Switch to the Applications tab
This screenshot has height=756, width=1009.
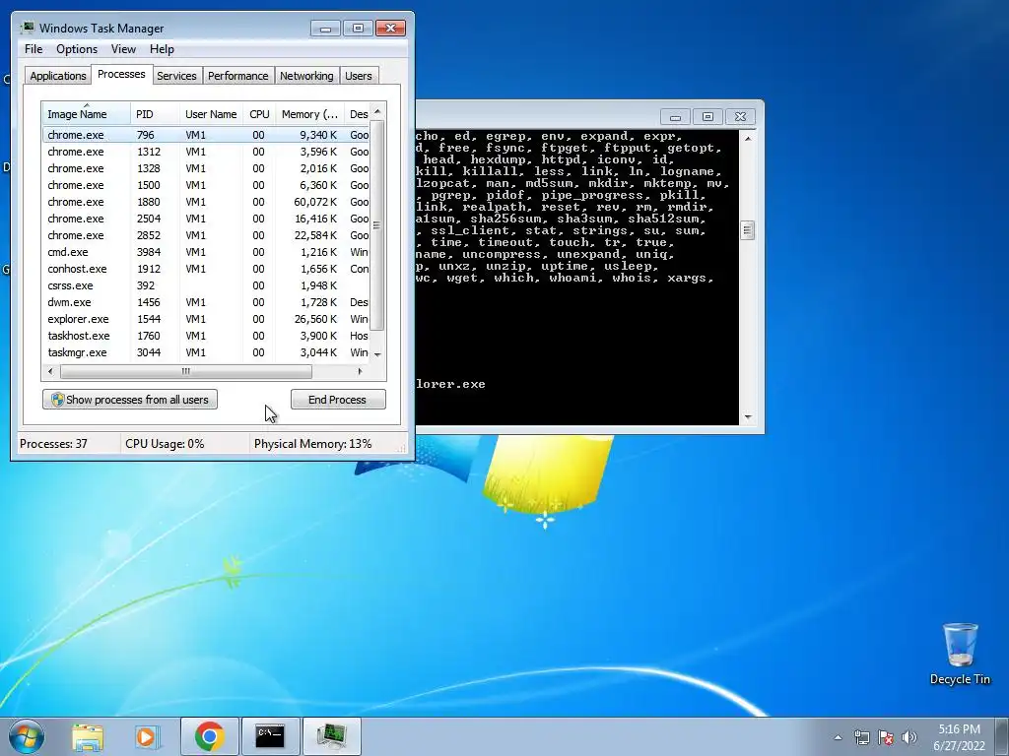[58, 76]
